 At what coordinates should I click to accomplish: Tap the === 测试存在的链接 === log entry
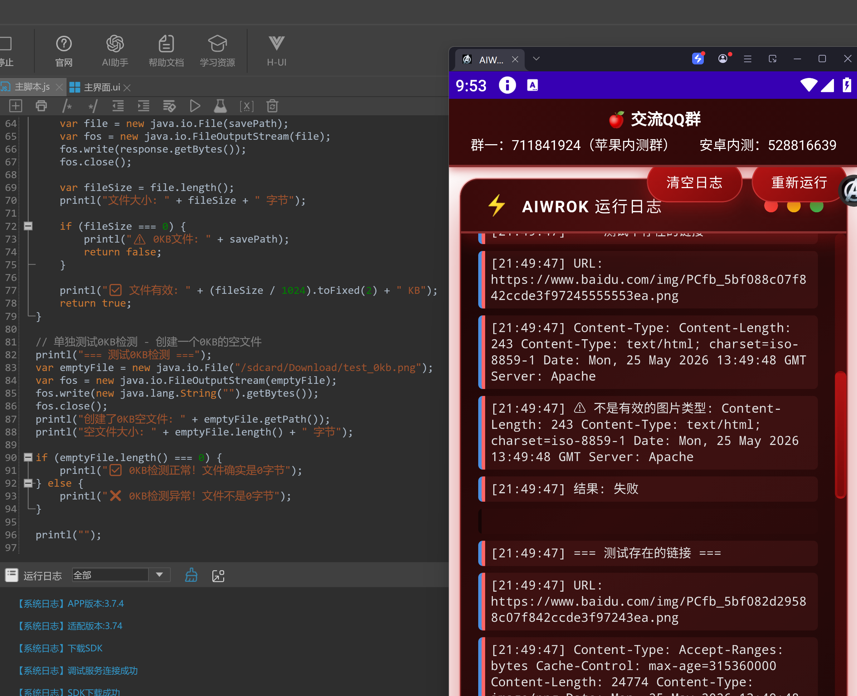point(648,553)
